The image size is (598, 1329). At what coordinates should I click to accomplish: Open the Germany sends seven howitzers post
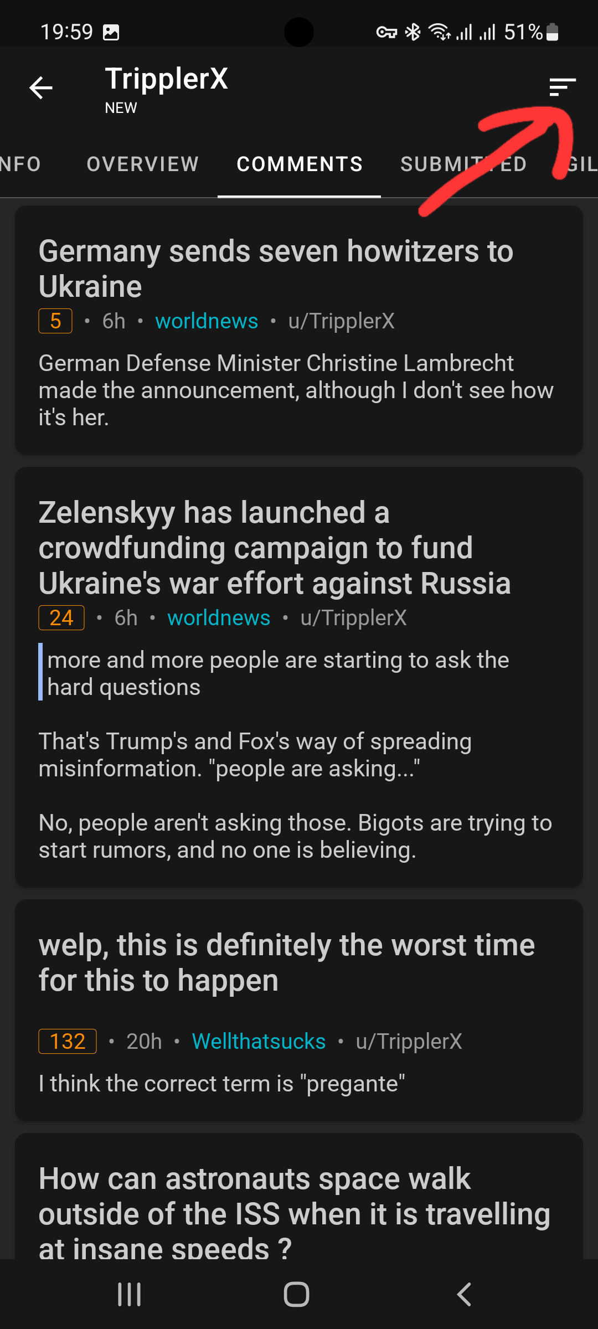(276, 269)
